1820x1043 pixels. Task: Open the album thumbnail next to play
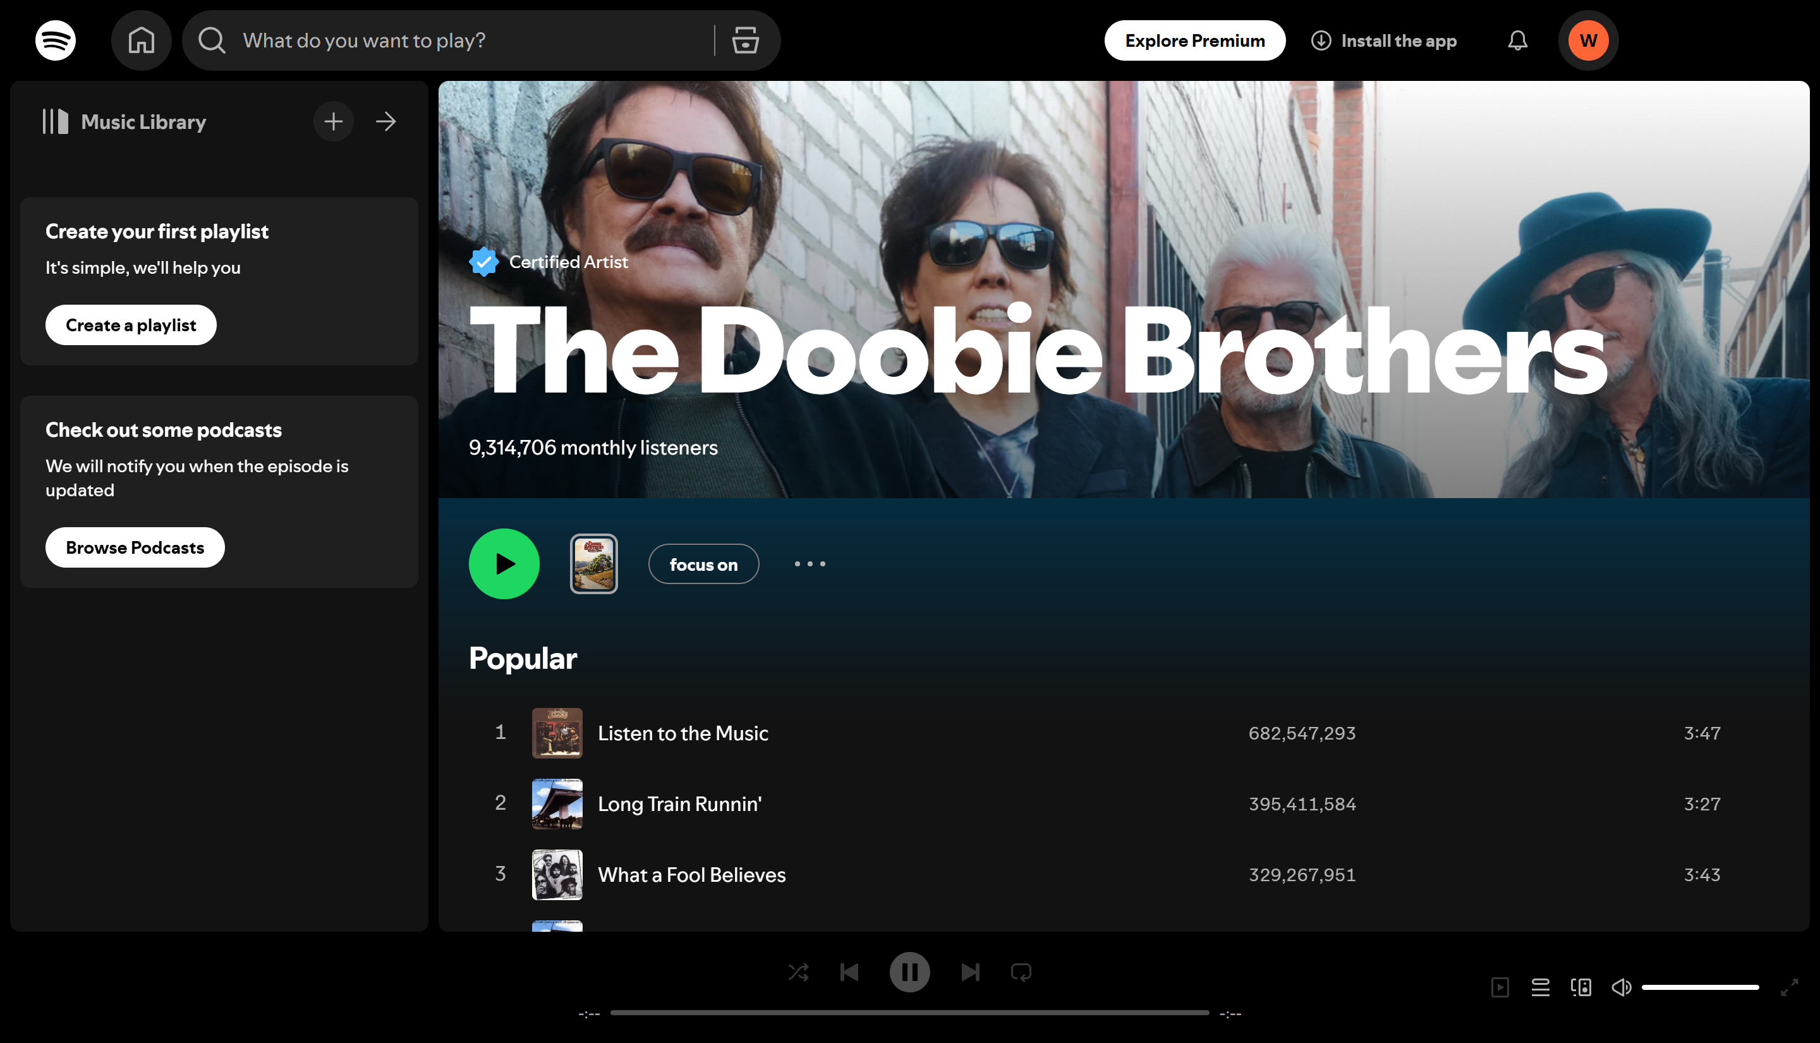tap(593, 564)
